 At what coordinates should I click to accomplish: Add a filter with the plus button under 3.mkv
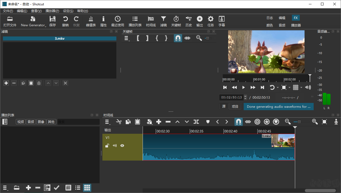coord(6,83)
